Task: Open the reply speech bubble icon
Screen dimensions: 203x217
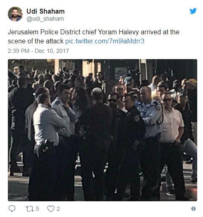Action: (12, 209)
